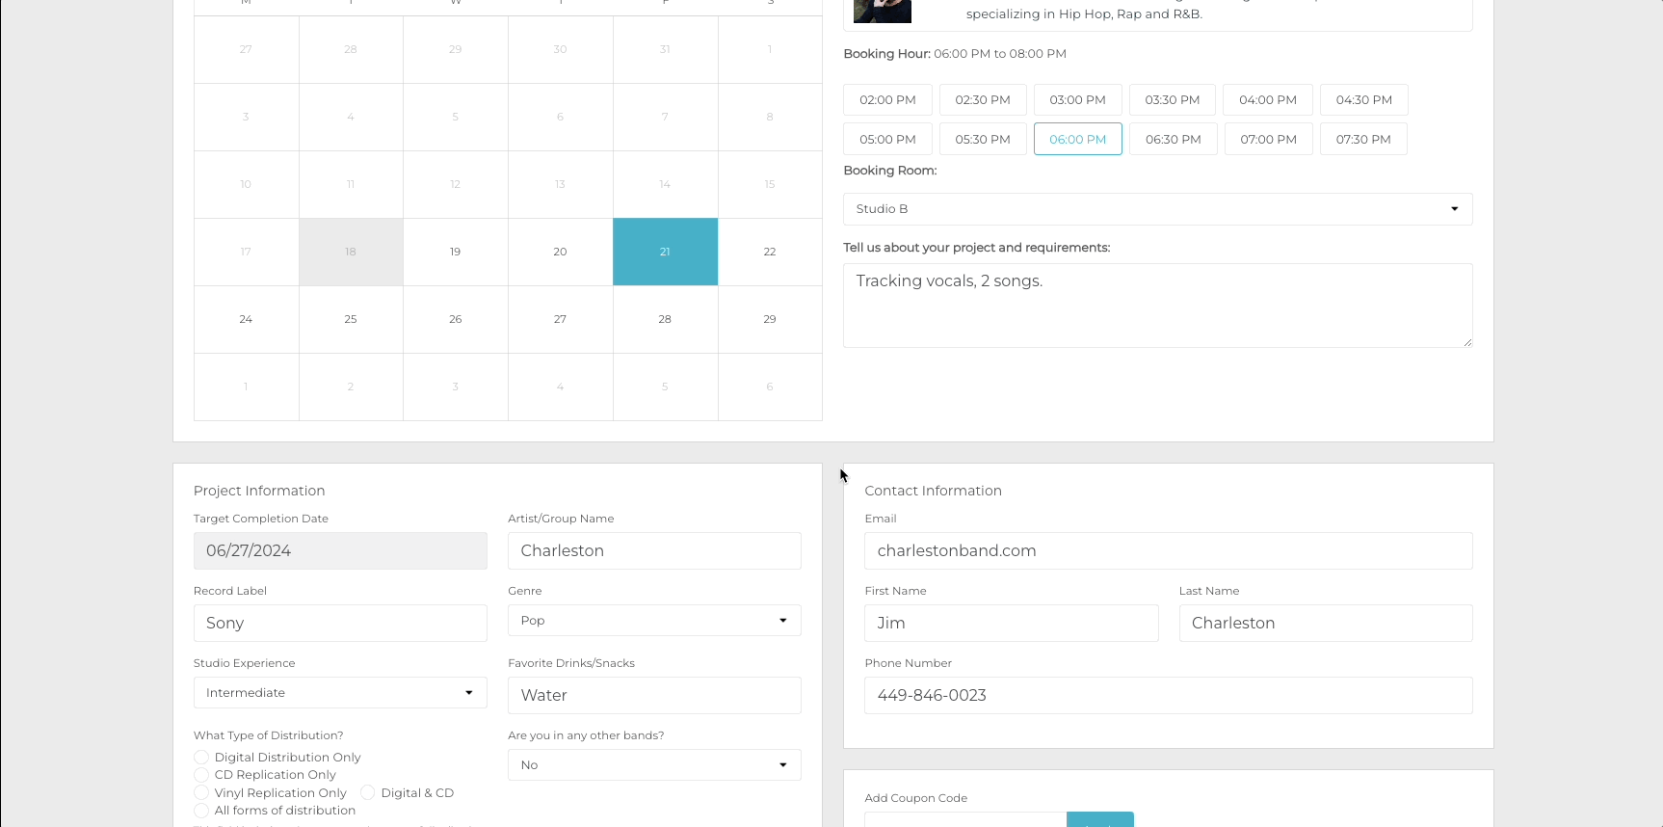Select Vinyl Replication Only radio option

(x=201, y=793)
